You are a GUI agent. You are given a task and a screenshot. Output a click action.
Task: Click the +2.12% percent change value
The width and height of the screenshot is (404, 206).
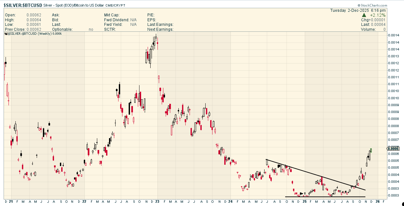pos(378,15)
